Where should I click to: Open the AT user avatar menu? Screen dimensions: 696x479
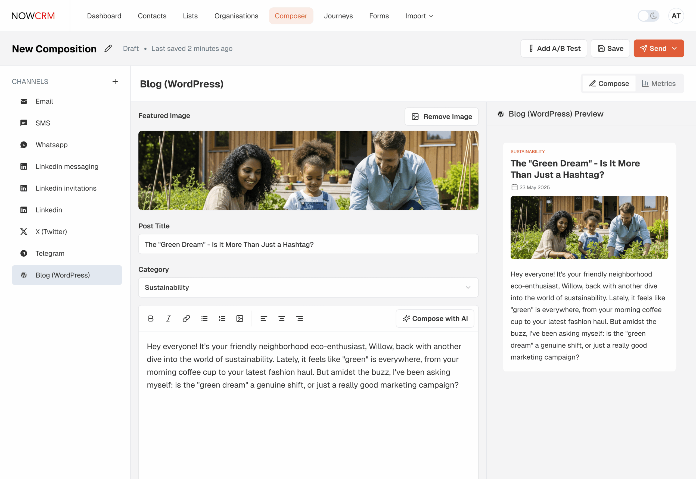point(676,16)
